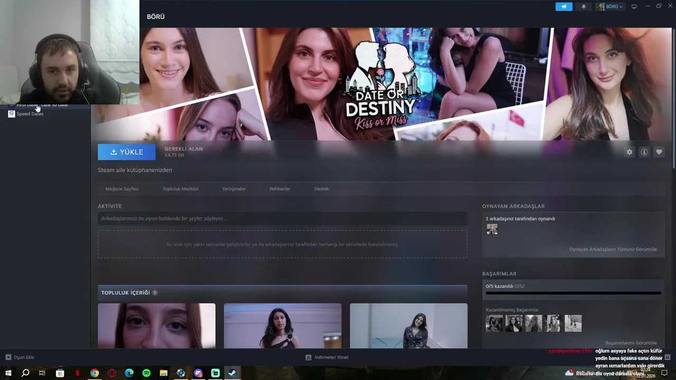Open middle community content thumbnail
This screenshot has height=380, width=676.
click(x=283, y=326)
